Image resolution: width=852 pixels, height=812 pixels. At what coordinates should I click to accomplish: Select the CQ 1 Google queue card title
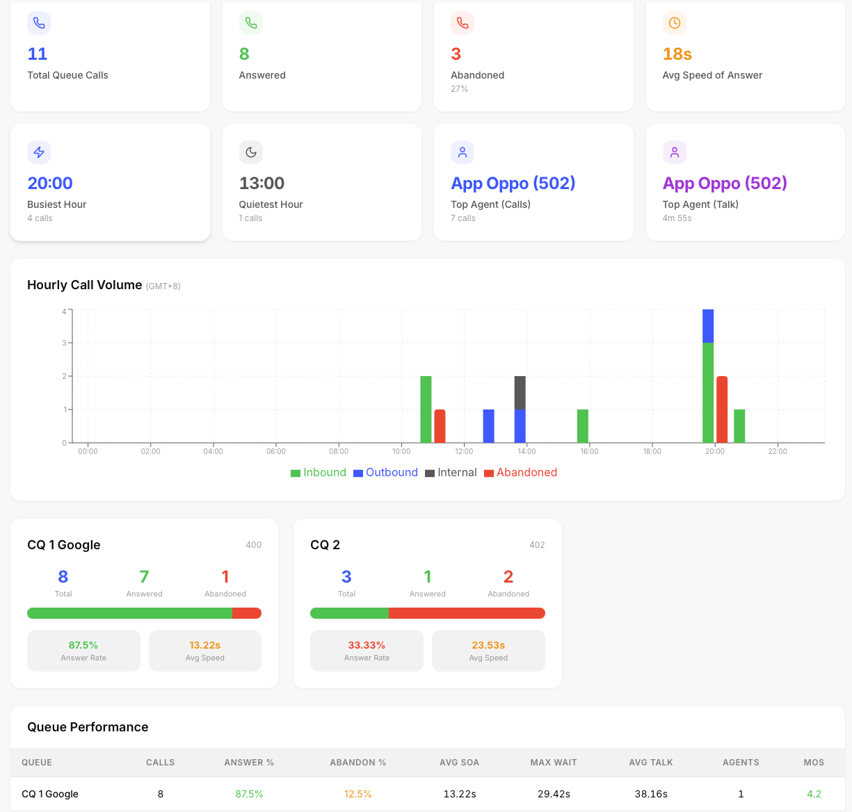pyautogui.click(x=63, y=545)
